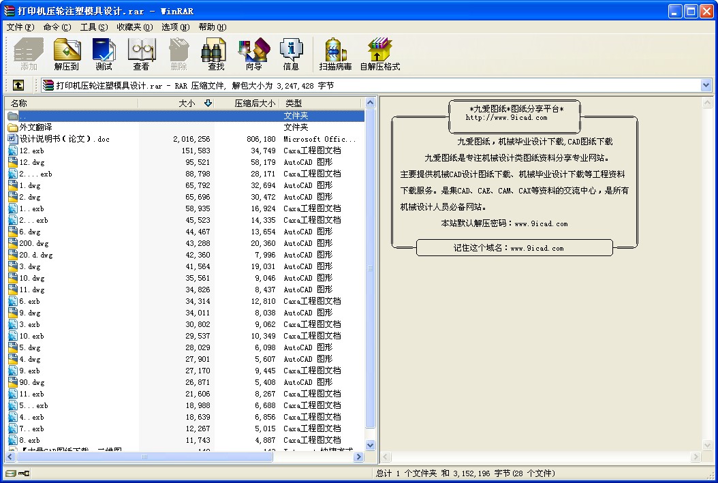
Task: Open the 工具(S) menu
Action: [x=94, y=27]
